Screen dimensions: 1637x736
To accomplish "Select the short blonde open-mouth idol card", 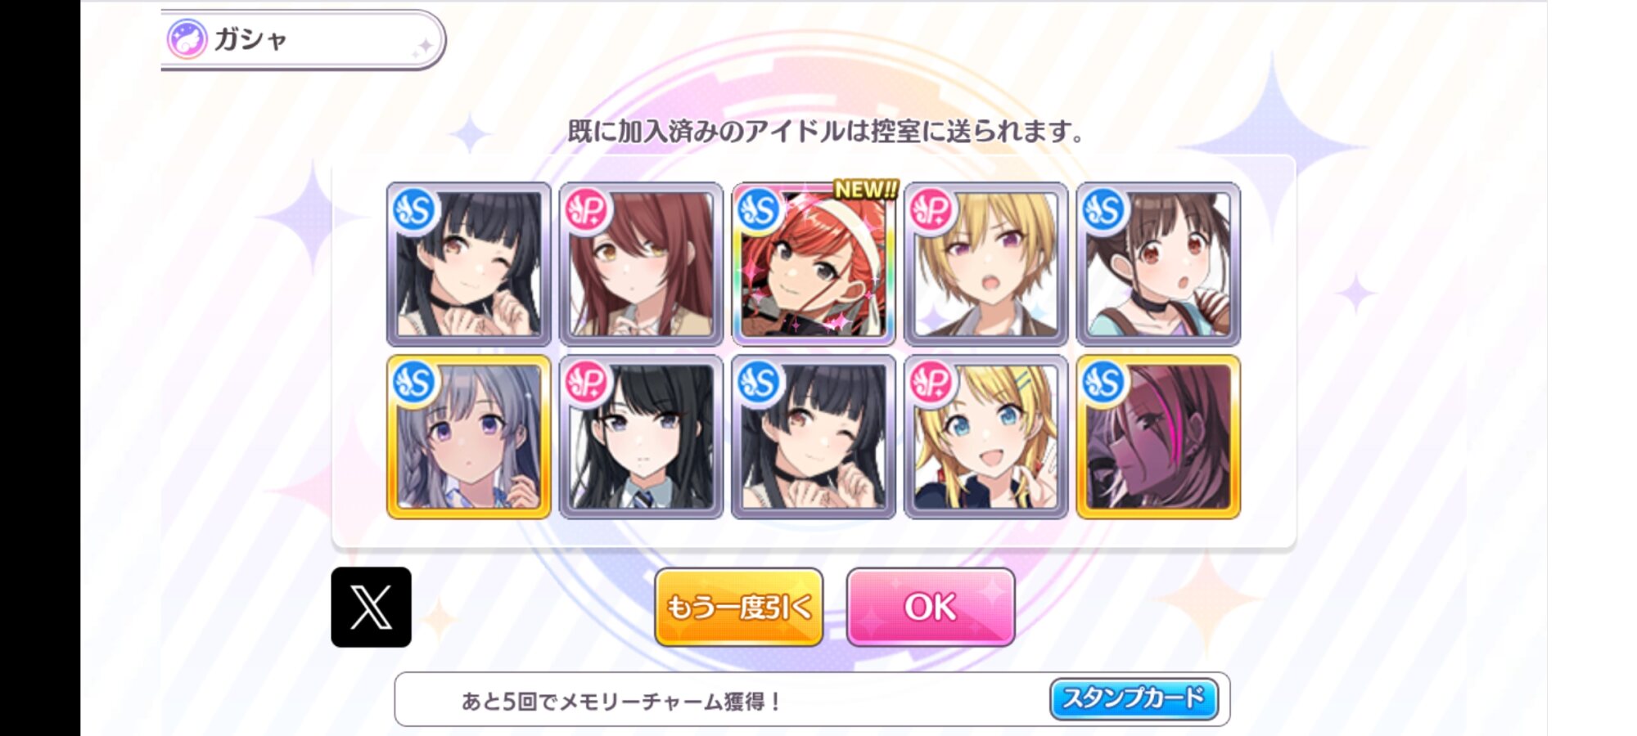I will coord(986,263).
